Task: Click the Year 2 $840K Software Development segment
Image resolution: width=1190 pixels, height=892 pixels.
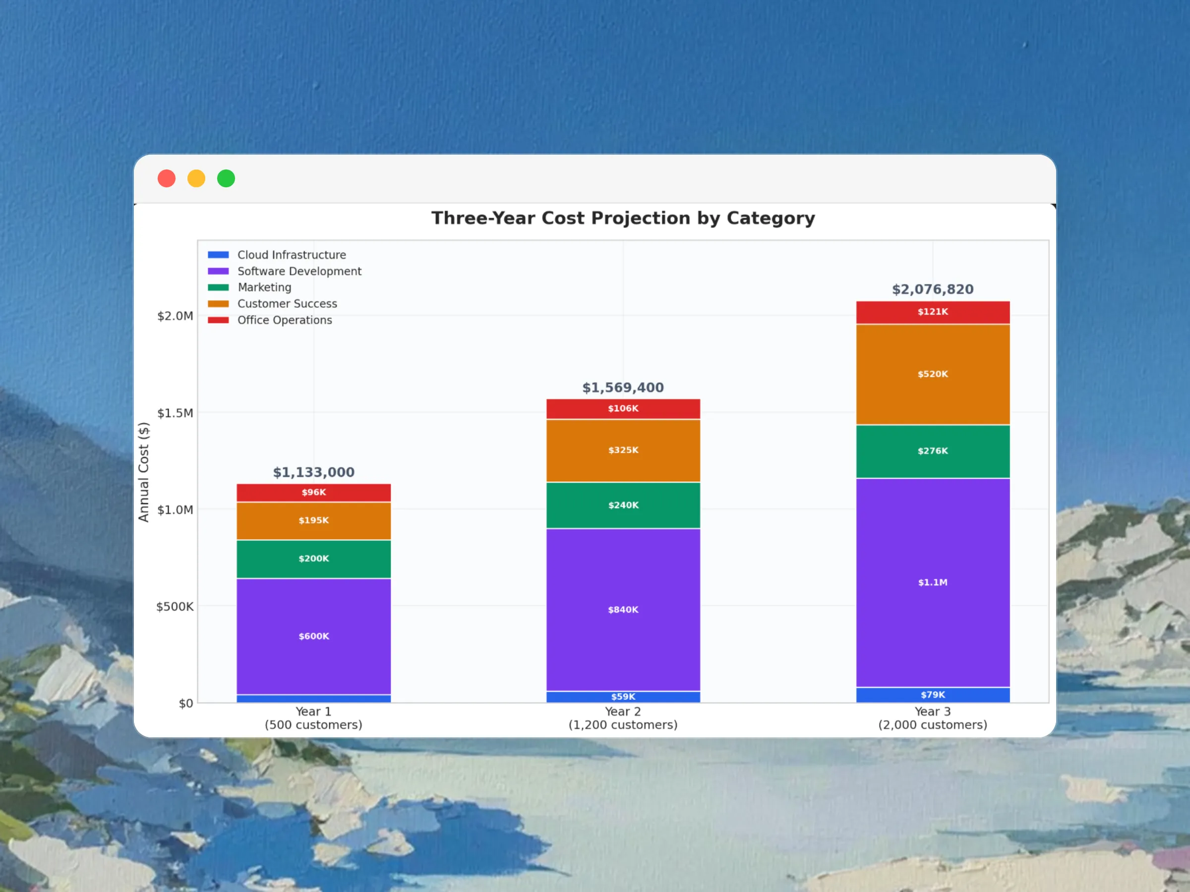Action: 623,610
